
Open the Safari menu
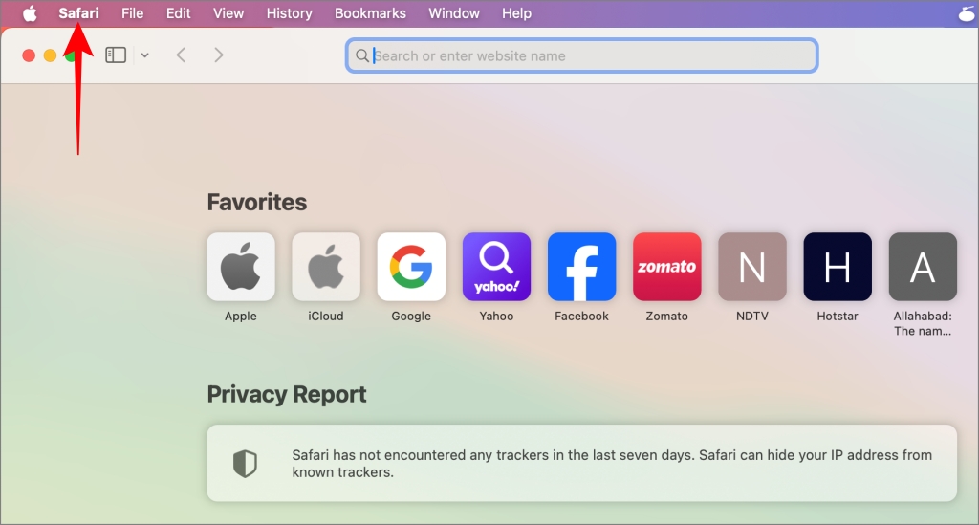pos(78,13)
